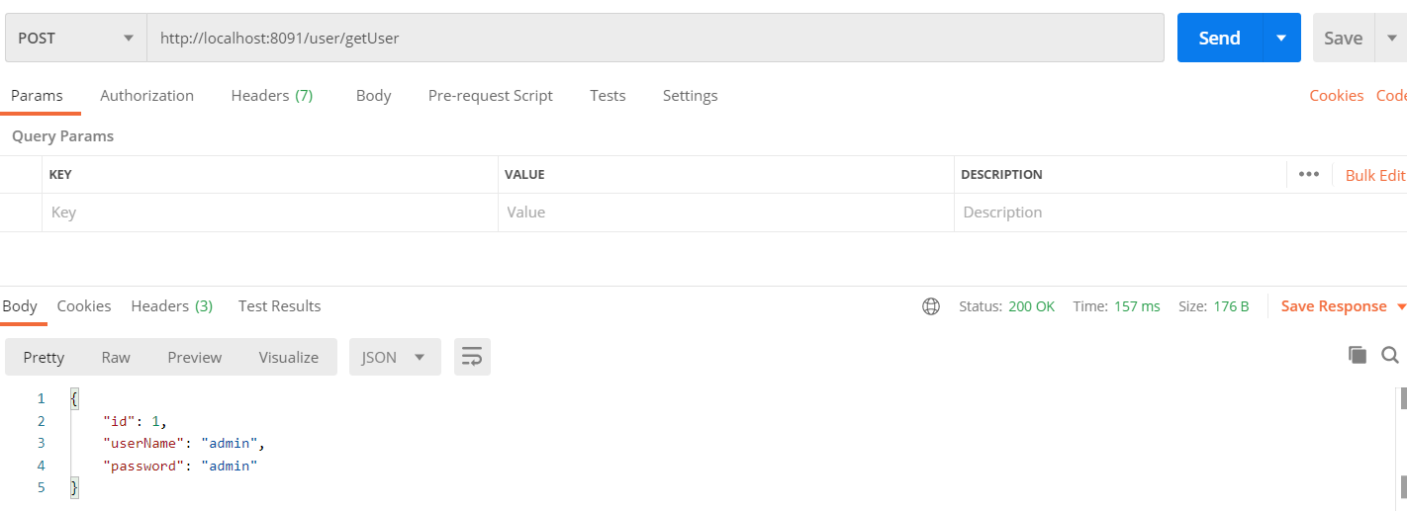
Task: Click the request URL input field
Action: 655,38
